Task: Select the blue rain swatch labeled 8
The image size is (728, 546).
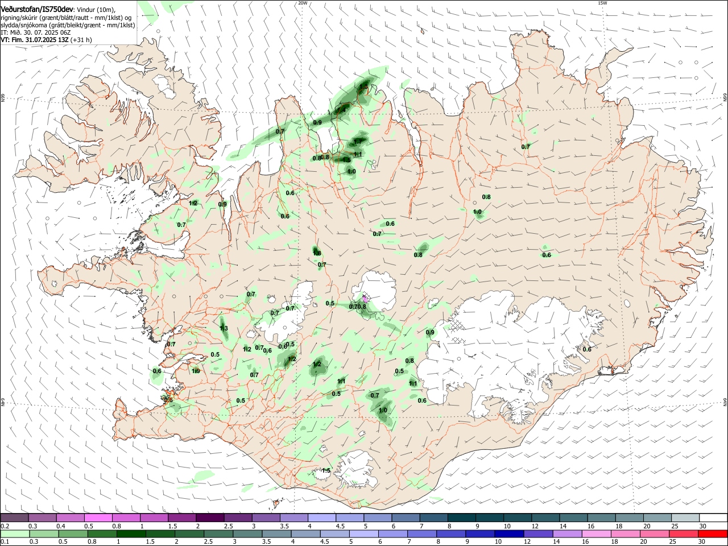Action: pos(451,534)
